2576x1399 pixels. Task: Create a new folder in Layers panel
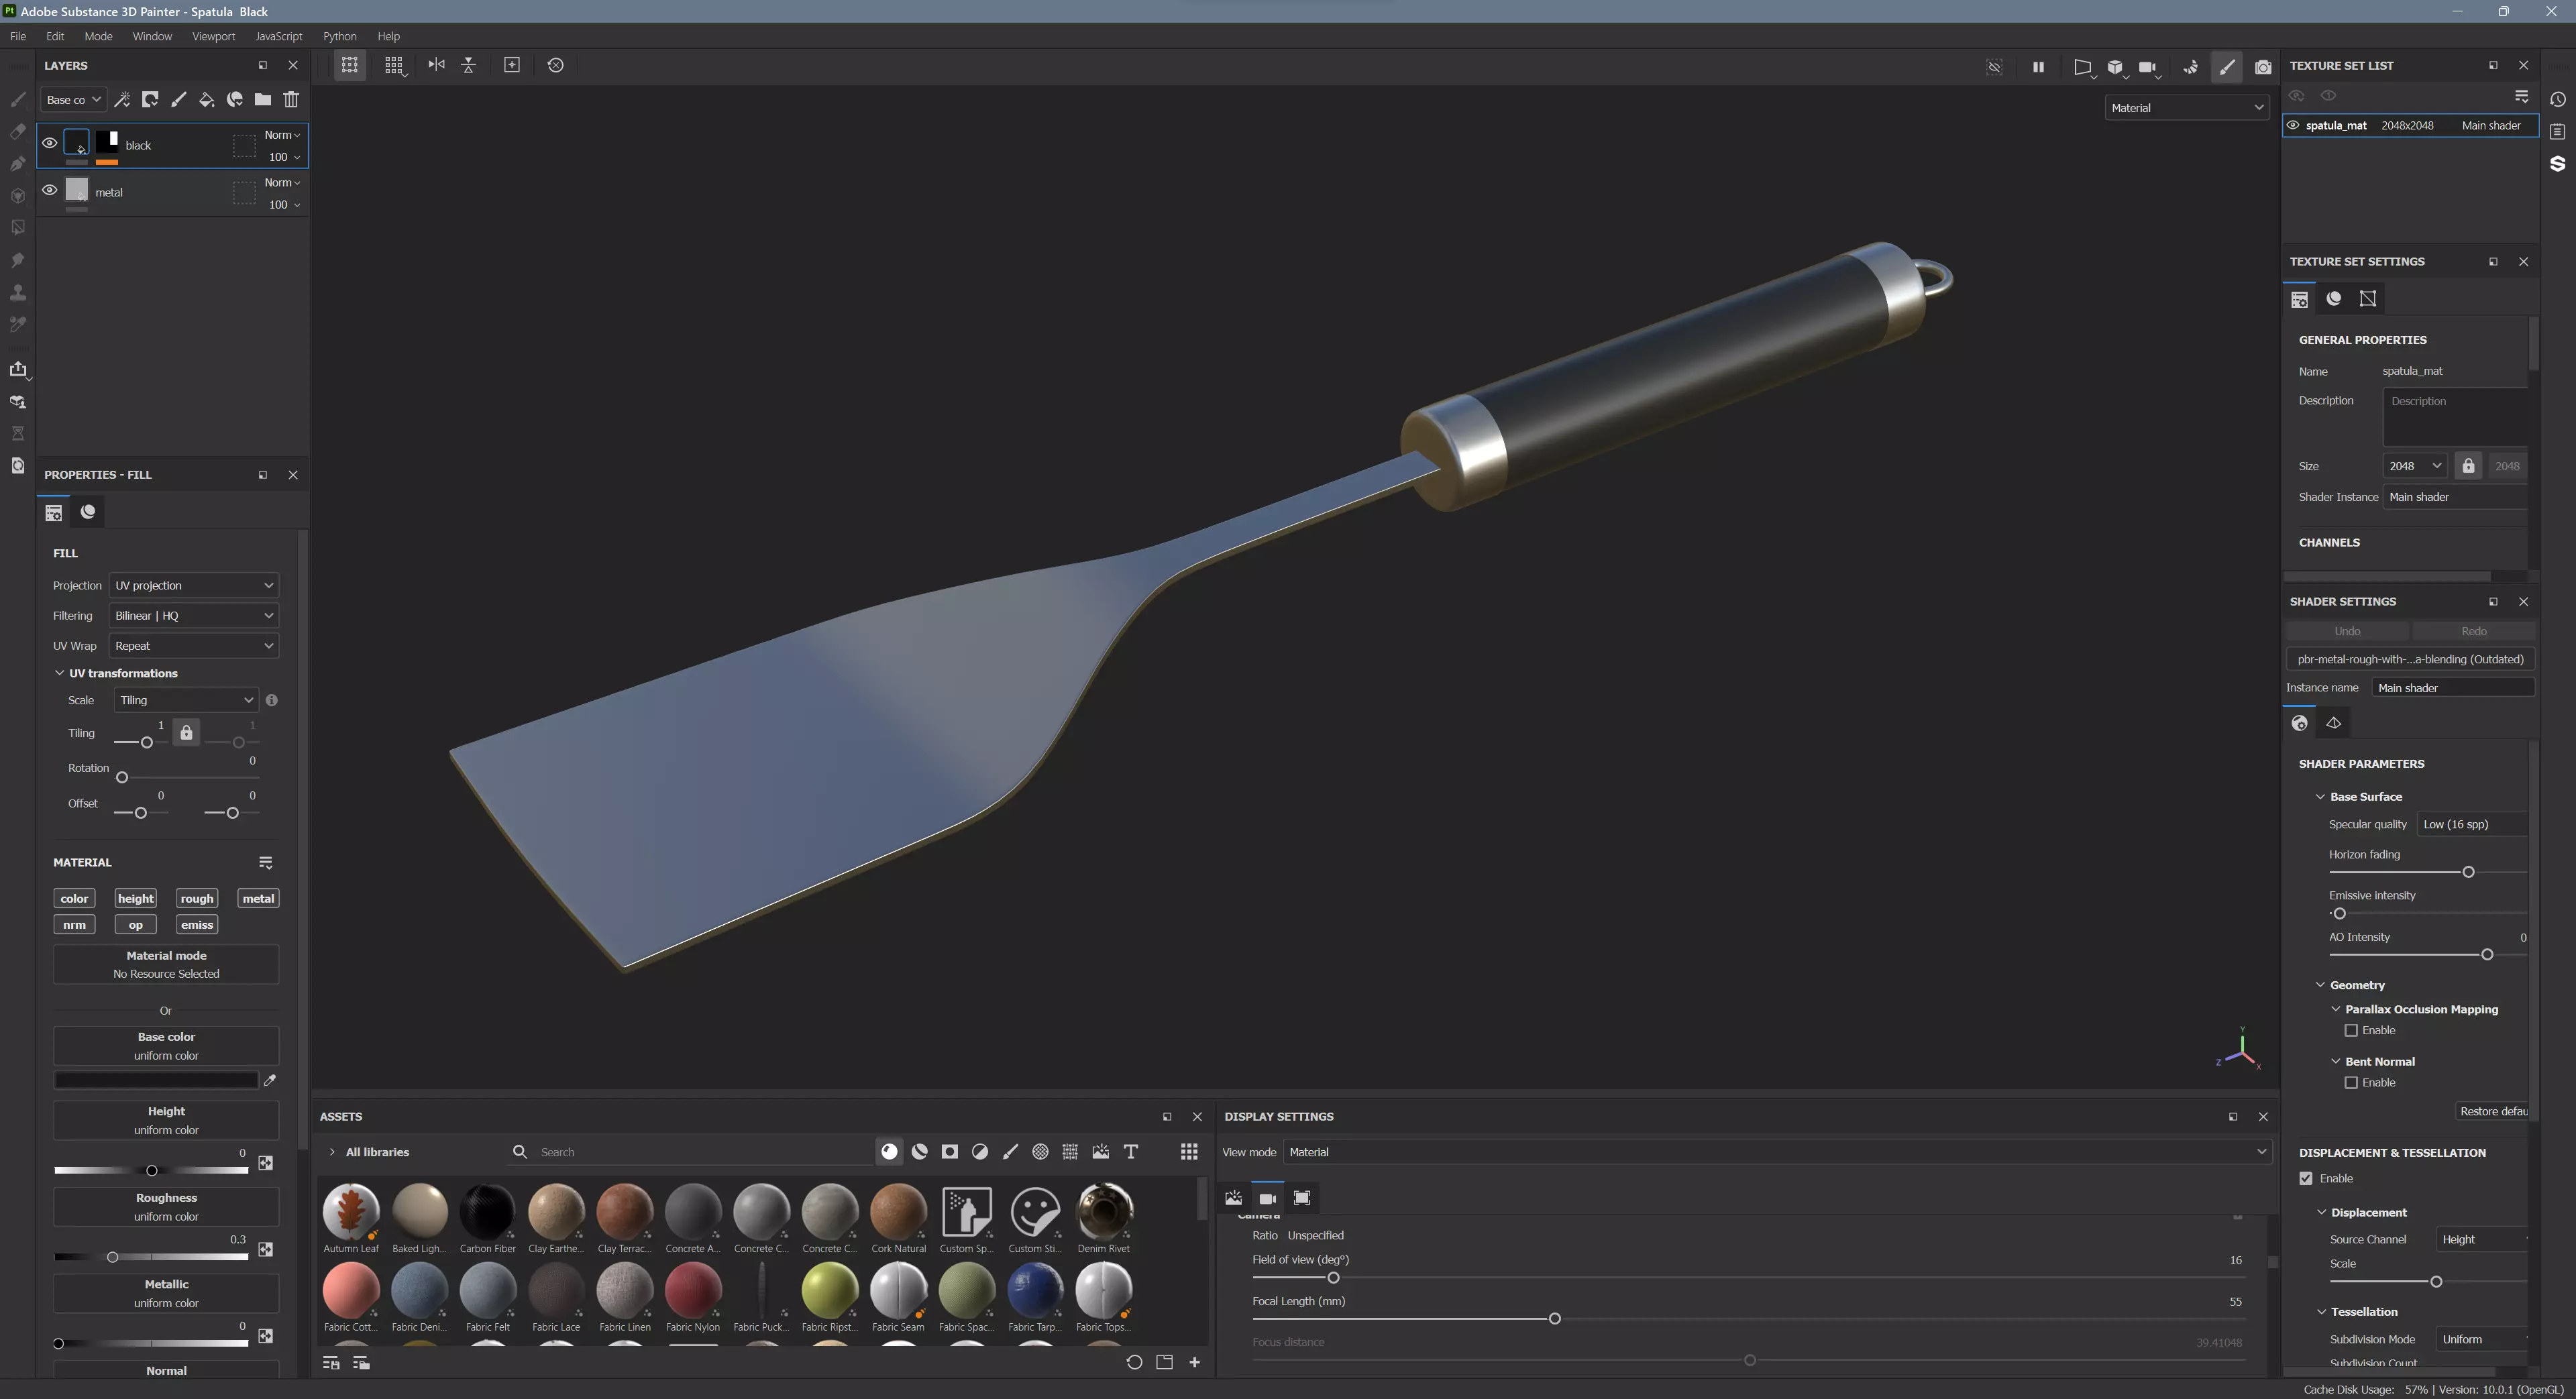coord(263,99)
